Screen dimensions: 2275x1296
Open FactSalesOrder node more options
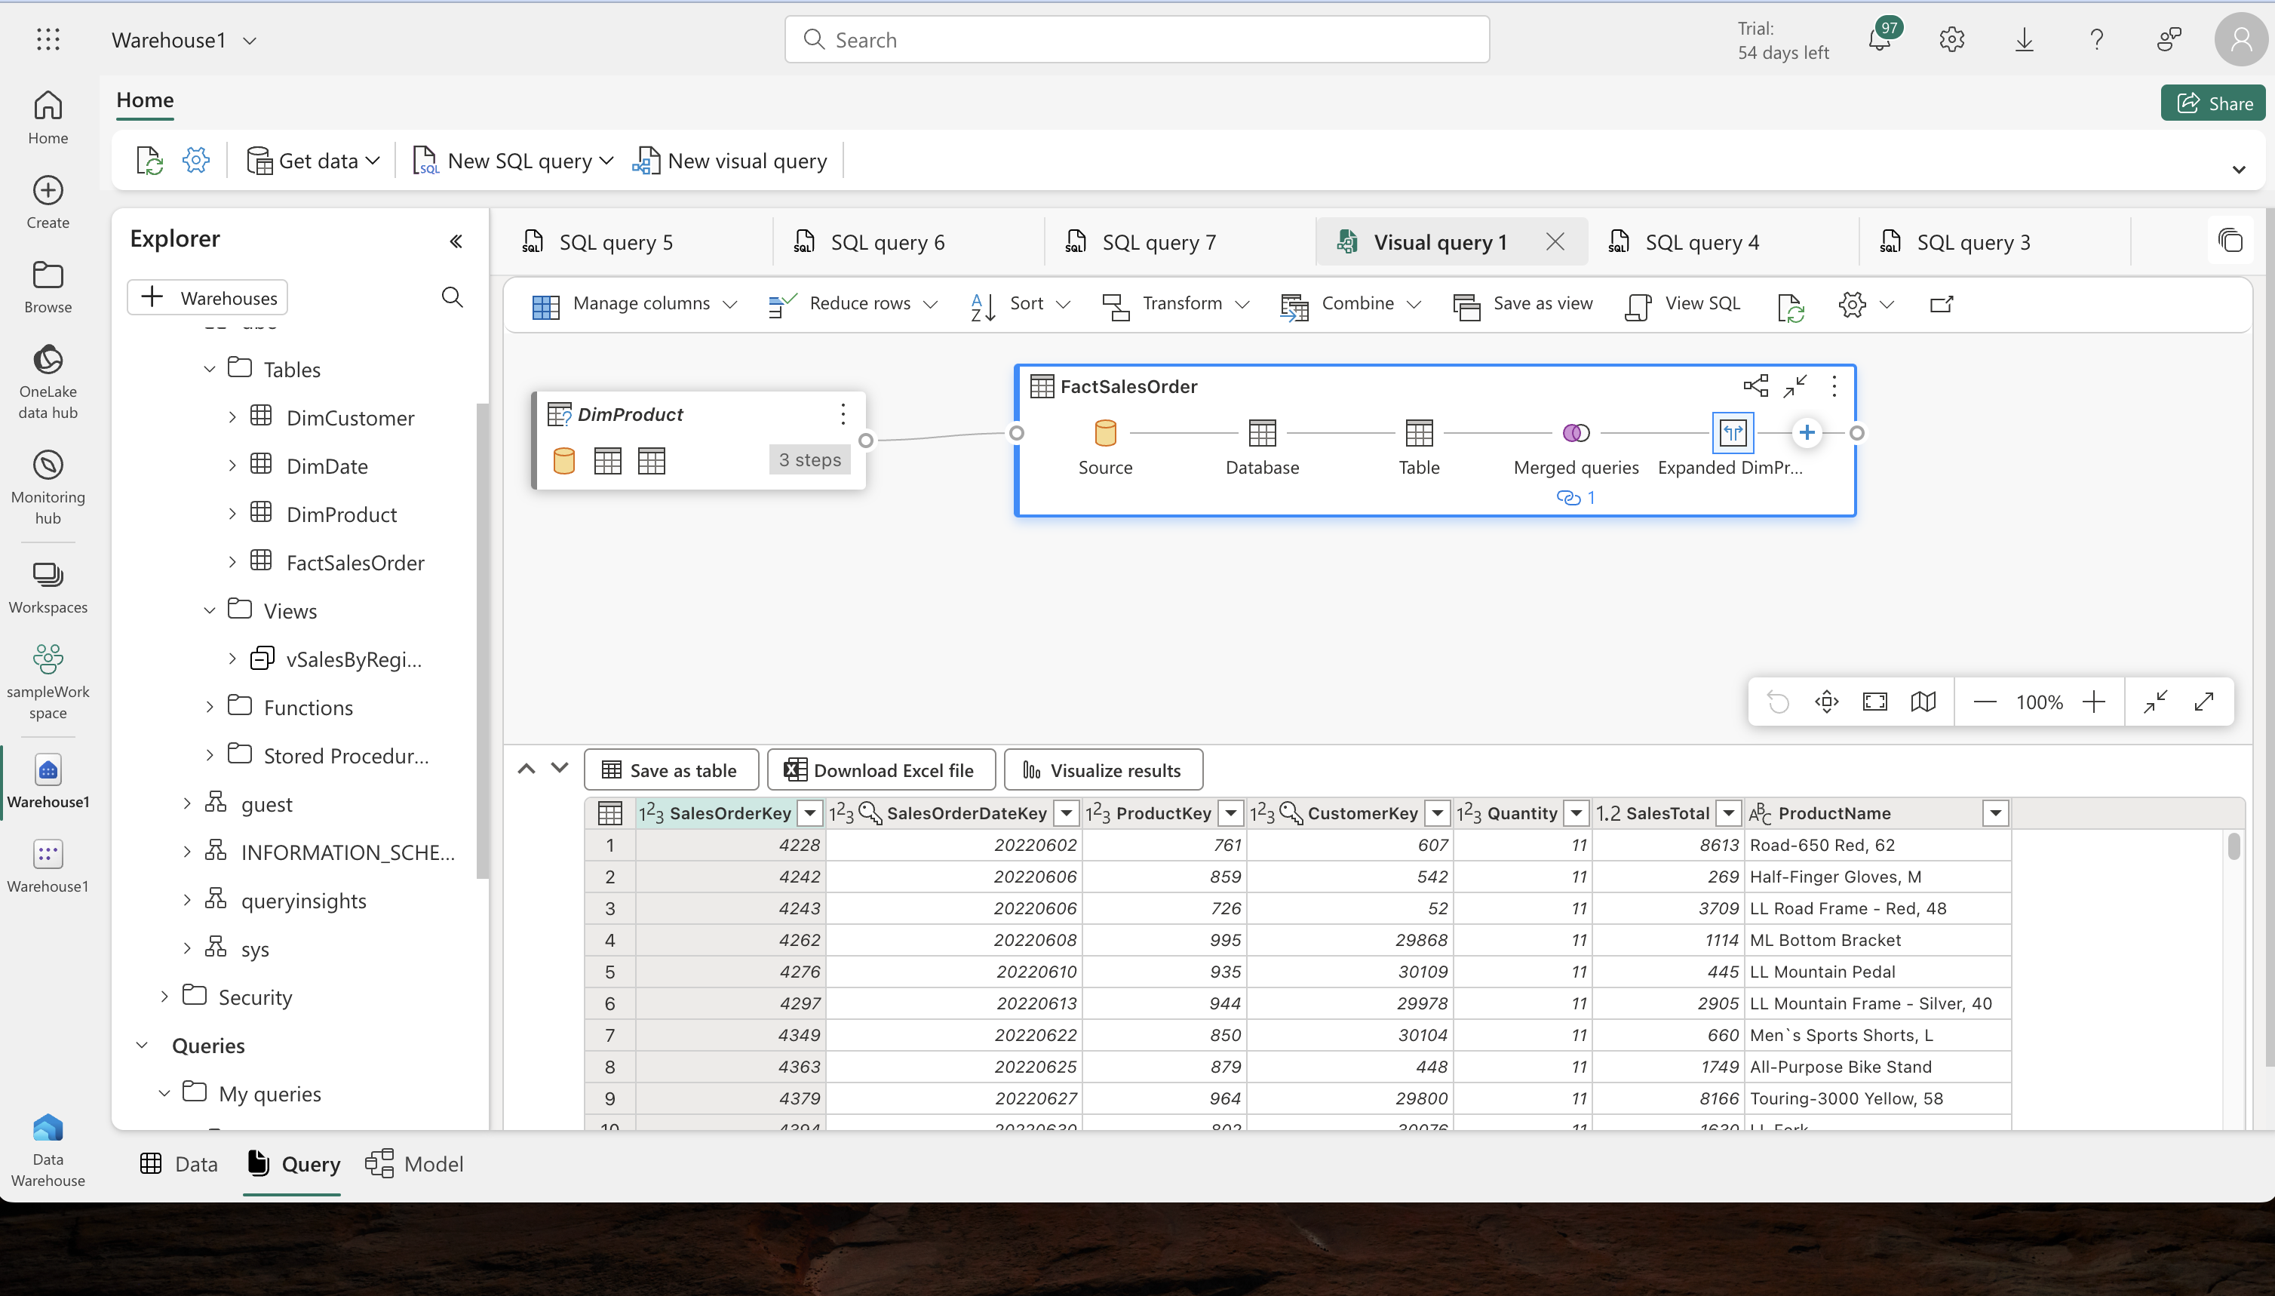tap(1834, 385)
